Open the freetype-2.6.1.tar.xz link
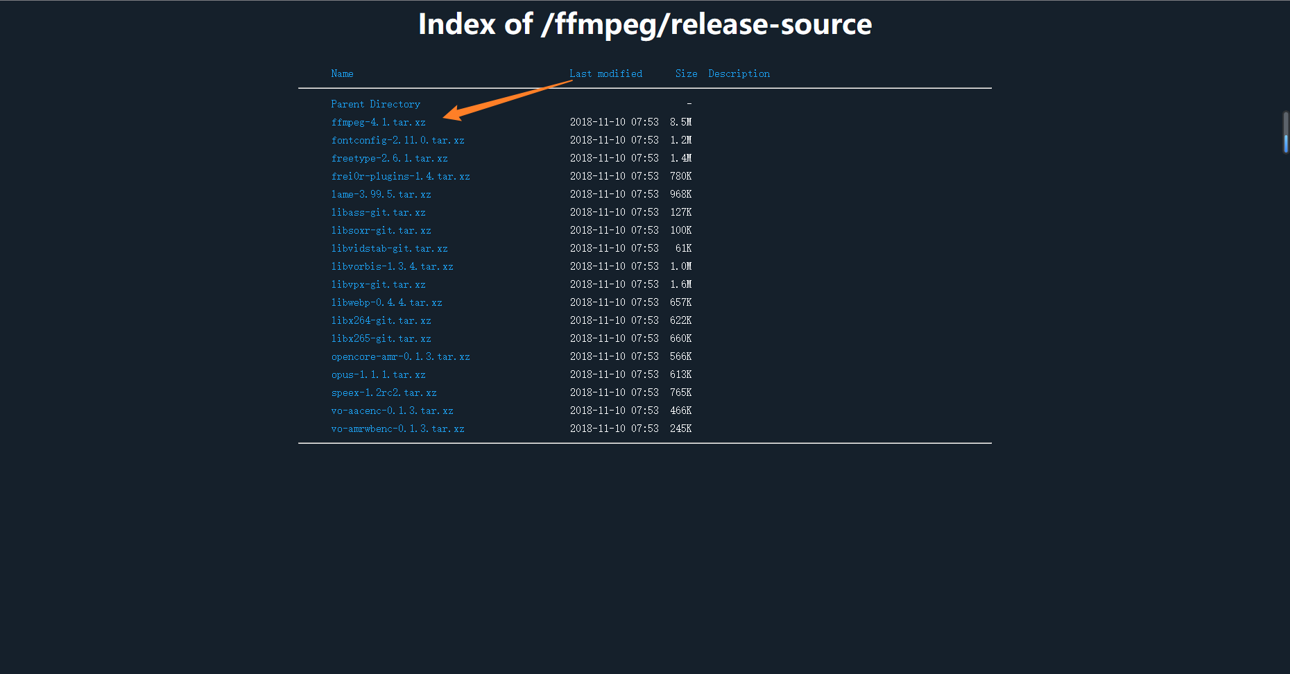This screenshot has height=674, width=1290. (x=390, y=158)
